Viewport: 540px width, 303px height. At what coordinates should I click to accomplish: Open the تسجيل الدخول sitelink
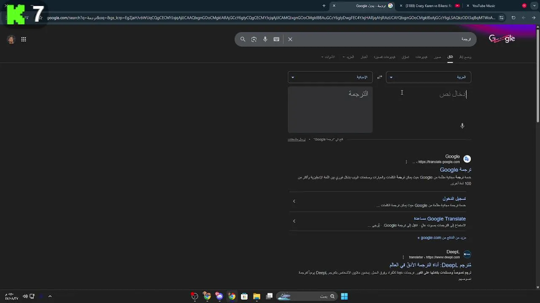pyautogui.click(x=454, y=199)
